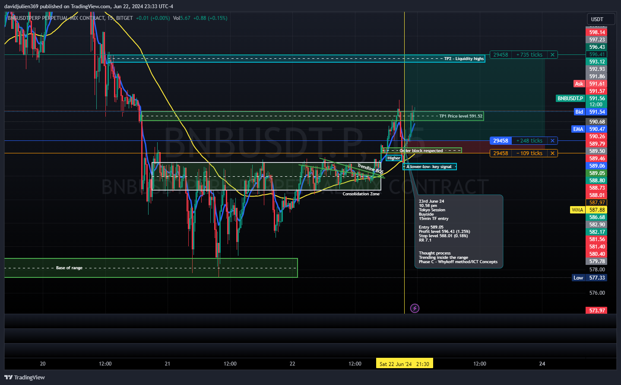The height and width of the screenshot is (385, 621).
Task: Select the 'A lower-low- key signal' annotation
Action: point(429,167)
